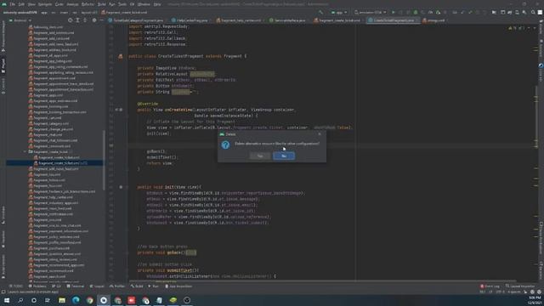The image size is (544, 306).
Task: Open the Android project view dropdown
Action: point(20,20)
